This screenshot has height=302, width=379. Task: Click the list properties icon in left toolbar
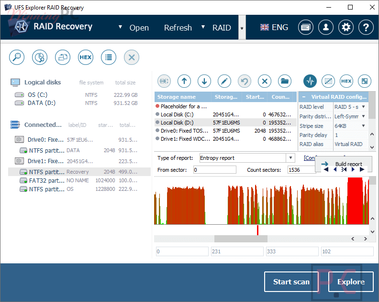(109, 57)
